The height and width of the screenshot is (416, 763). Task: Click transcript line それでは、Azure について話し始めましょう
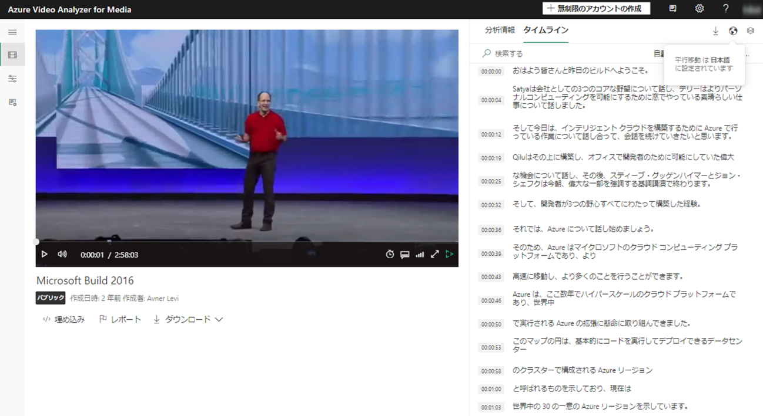583,229
